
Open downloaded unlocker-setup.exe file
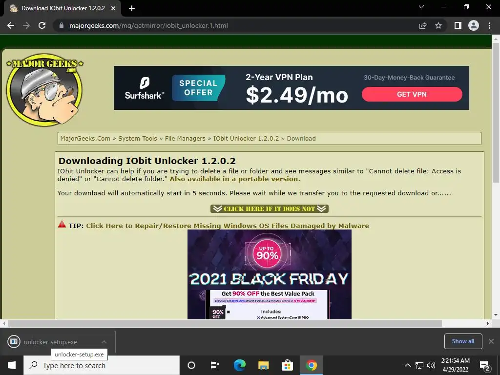pos(50,342)
